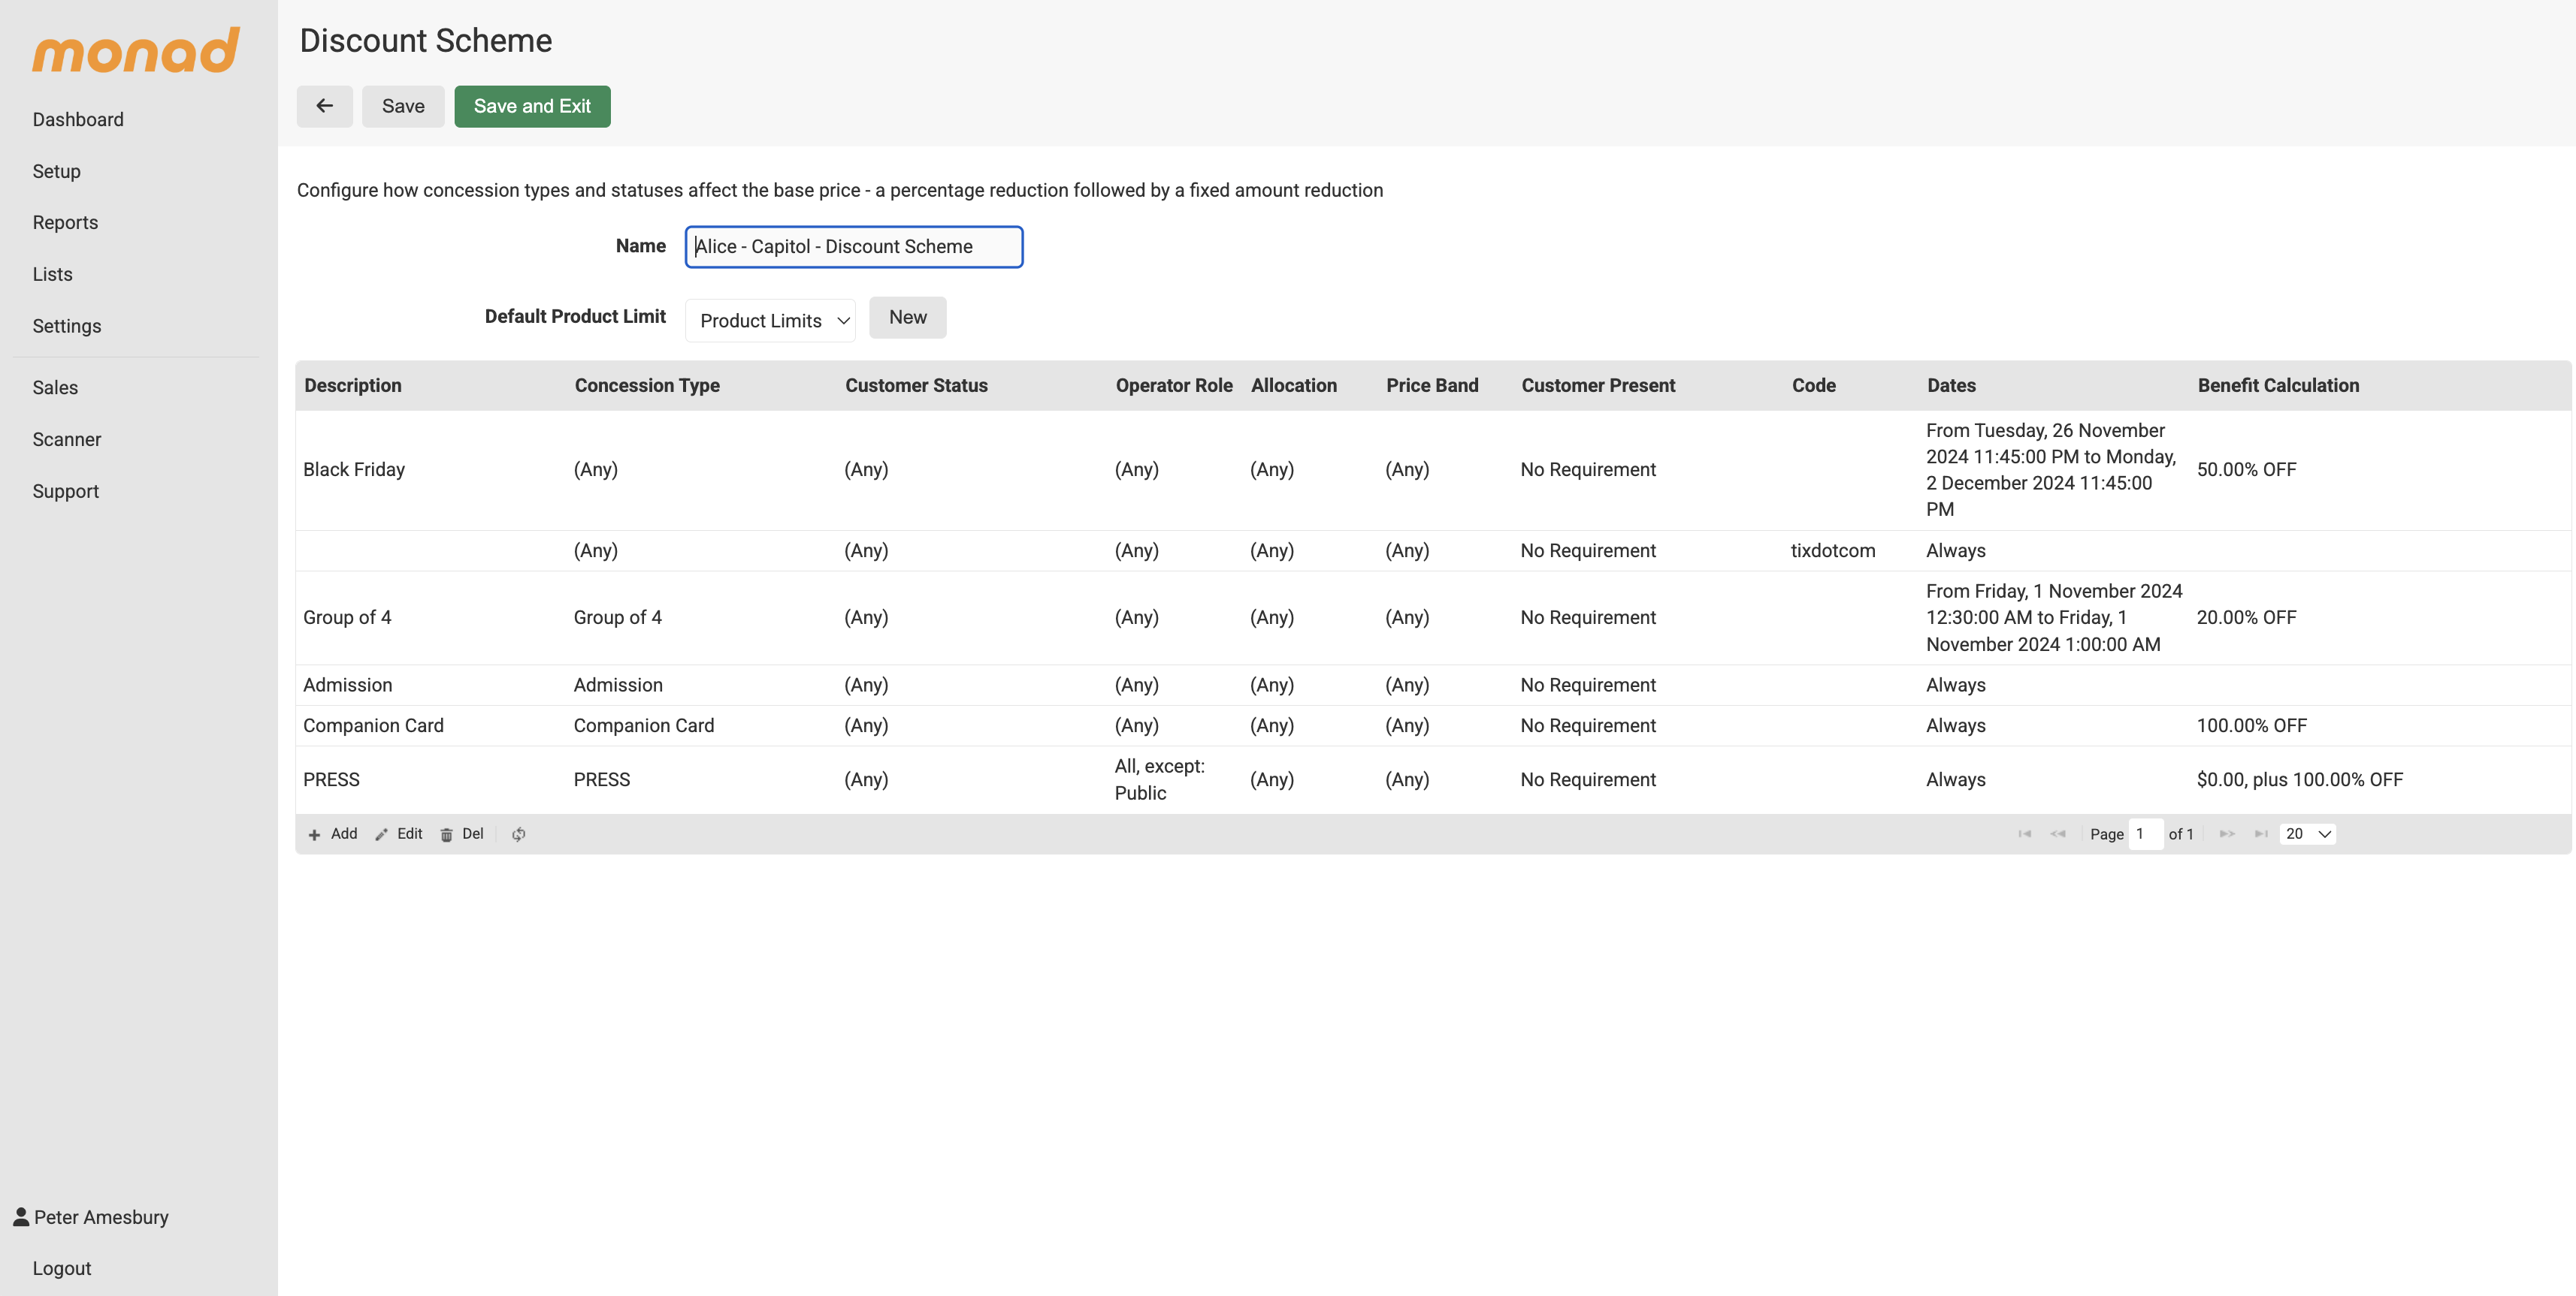This screenshot has width=2576, height=1296.
Task: Go to last page of grid
Action: click(2260, 834)
